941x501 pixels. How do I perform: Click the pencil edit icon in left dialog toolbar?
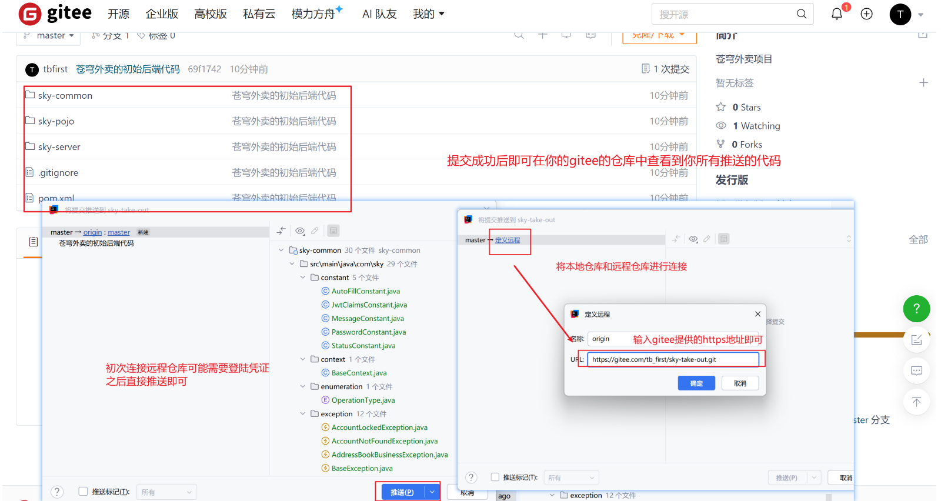tap(315, 231)
